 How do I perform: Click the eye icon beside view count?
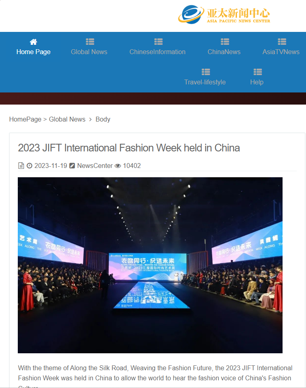point(118,166)
